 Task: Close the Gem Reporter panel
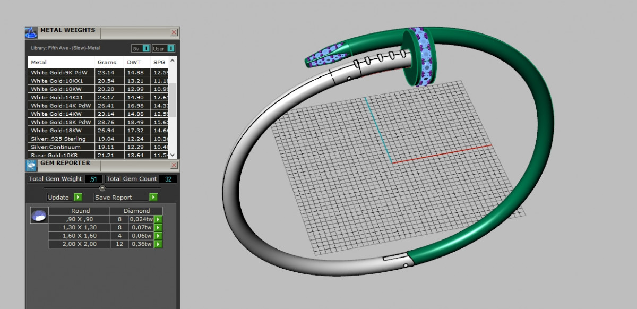click(x=174, y=165)
